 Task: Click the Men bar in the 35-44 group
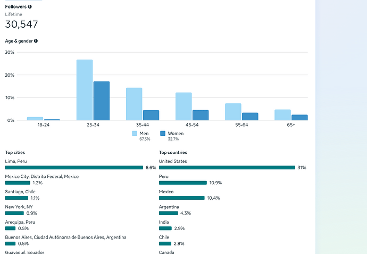pos(134,104)
